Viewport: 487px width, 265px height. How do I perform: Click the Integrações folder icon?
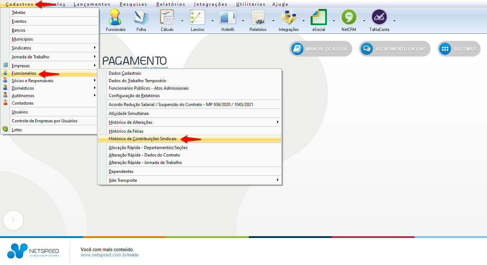pyautogui.click(x=288, y=20)
